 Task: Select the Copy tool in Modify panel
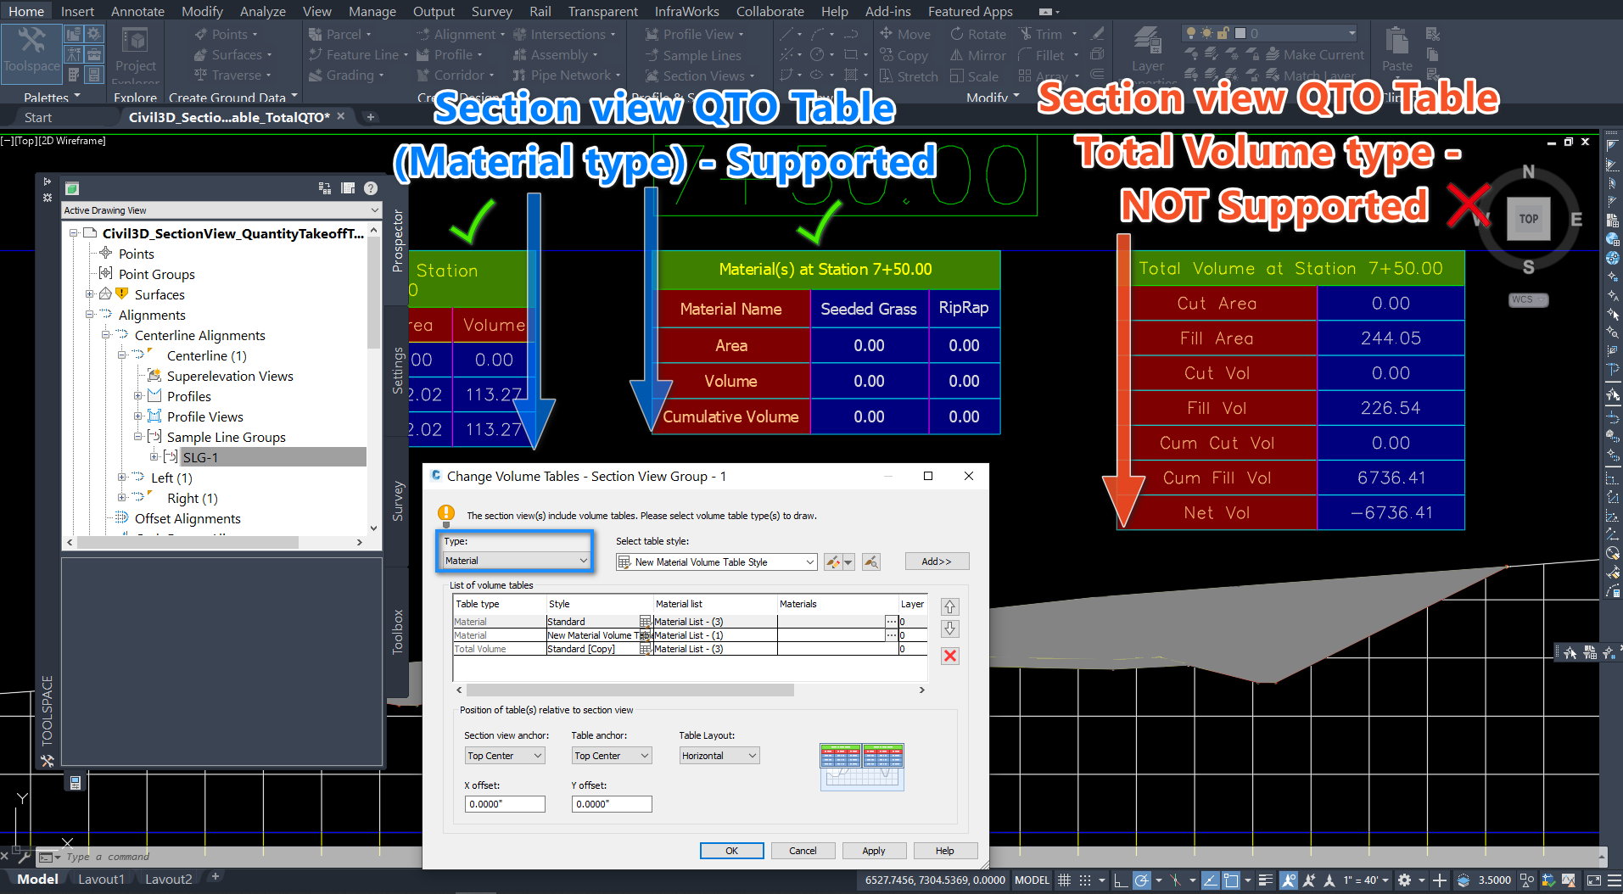click(904, 55)
